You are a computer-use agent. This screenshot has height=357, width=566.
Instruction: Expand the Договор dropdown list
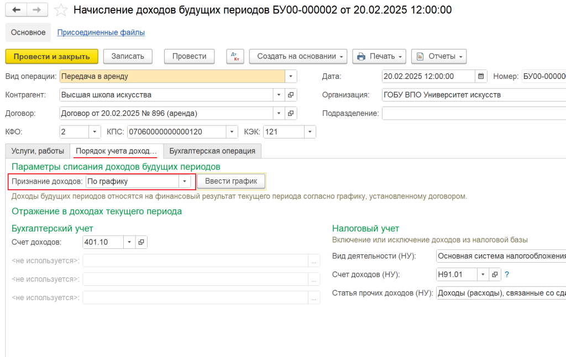[279, 113]
